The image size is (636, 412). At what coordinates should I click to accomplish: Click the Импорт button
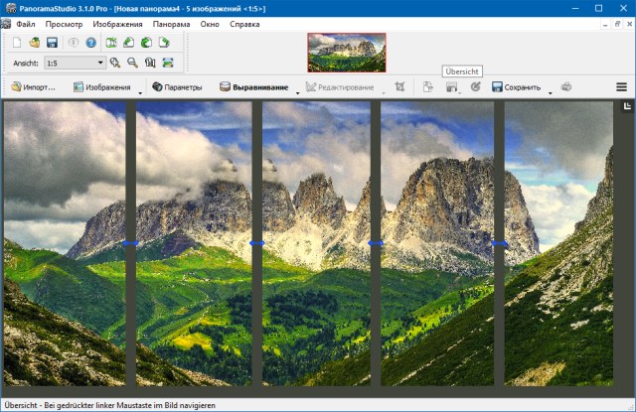(x=34, y=87)
